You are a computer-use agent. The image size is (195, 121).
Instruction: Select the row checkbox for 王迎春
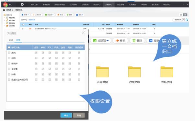point(9,69)
